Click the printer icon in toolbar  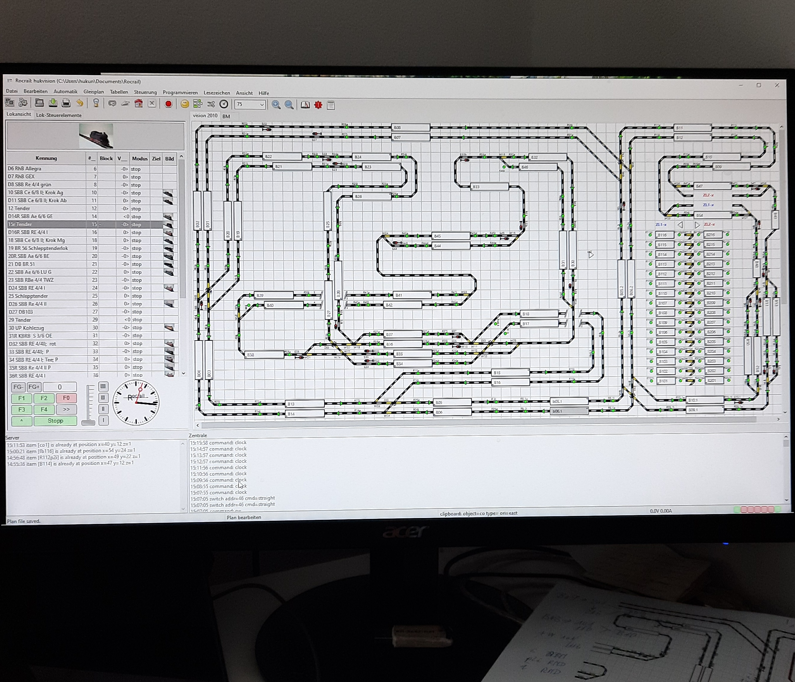coord(66,103)
